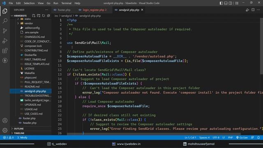Open the Search view
Image resolution: width=263 pixels, height=148 pixels.
click(5, 21)
